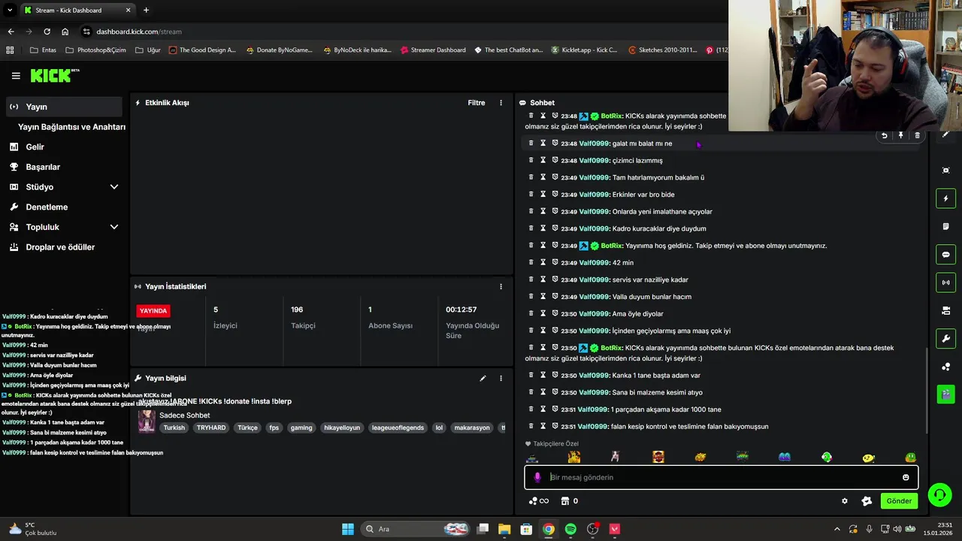
Task: Expand the Stüdyo sidebar section
Action: coord(114,187)
